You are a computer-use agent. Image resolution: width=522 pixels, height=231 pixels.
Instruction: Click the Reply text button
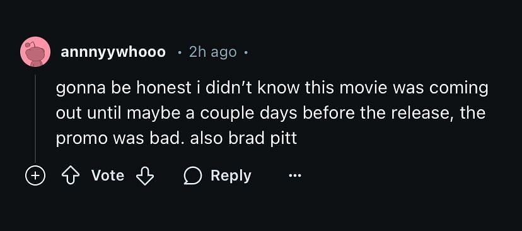(x=231, y=175)
